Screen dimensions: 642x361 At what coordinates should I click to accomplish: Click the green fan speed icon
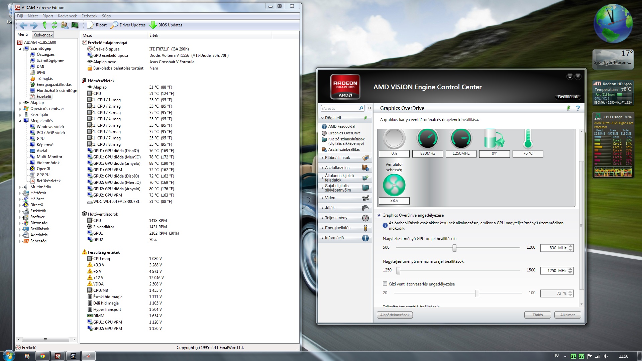click(x=394, y=185)
